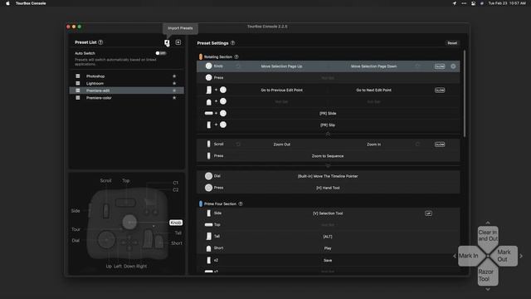This screenshot has width=531, height=299.
Task: Toggle the star next to Premiere-edit
Action: click(x=174, y=91)
